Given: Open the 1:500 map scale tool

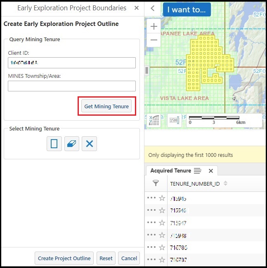Looking at the screenshot, I should 174,120.
